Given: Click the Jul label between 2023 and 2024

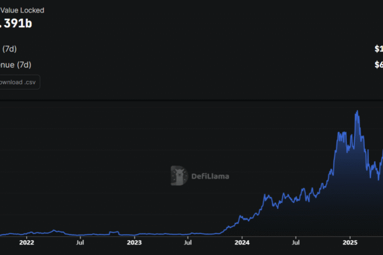Looking at the screenshot, I should 188,243.
